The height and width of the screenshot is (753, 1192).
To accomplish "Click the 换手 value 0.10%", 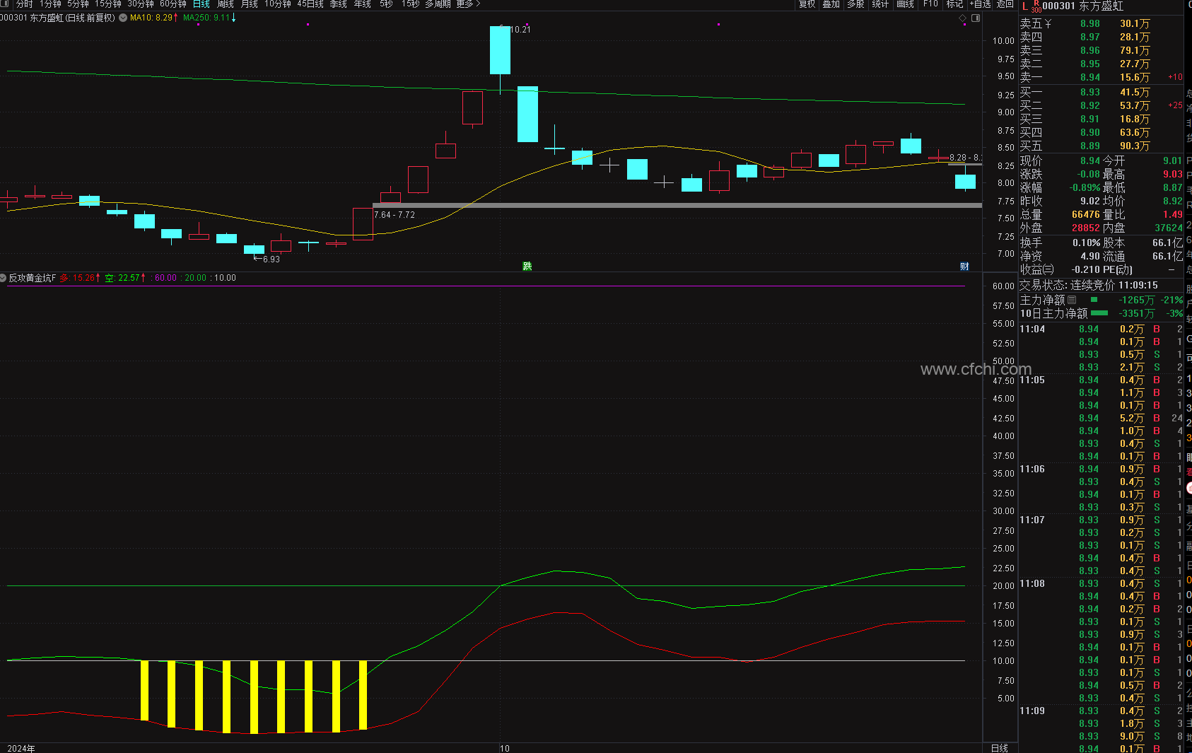I will [1087, 243].
